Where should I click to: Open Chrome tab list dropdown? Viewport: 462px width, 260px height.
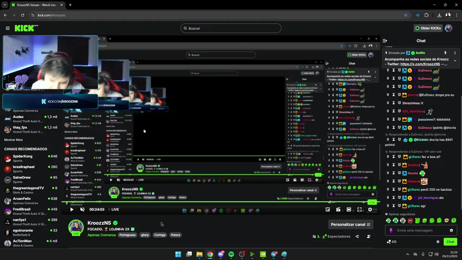(x=5, y=5)
